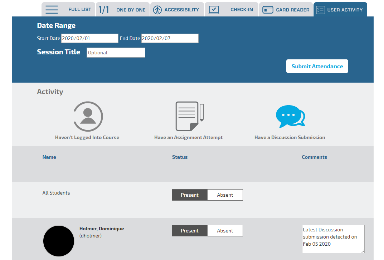
Task: Mark Dominique Holmer as Present
Action: click(x=190, y=231)
